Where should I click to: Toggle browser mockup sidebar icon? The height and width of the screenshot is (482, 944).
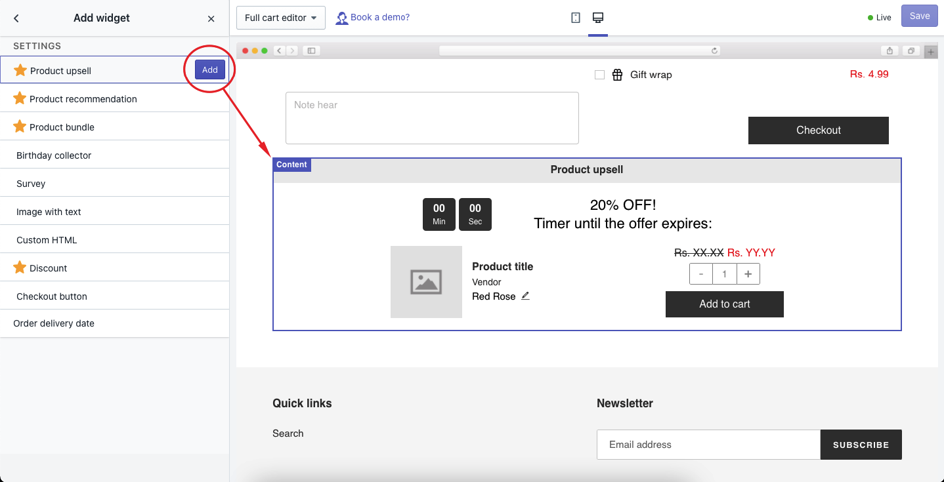point(312,50)
